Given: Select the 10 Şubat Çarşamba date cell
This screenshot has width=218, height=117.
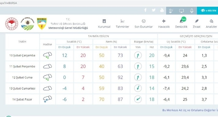Looking at the screenshot, I should (22, 55).
